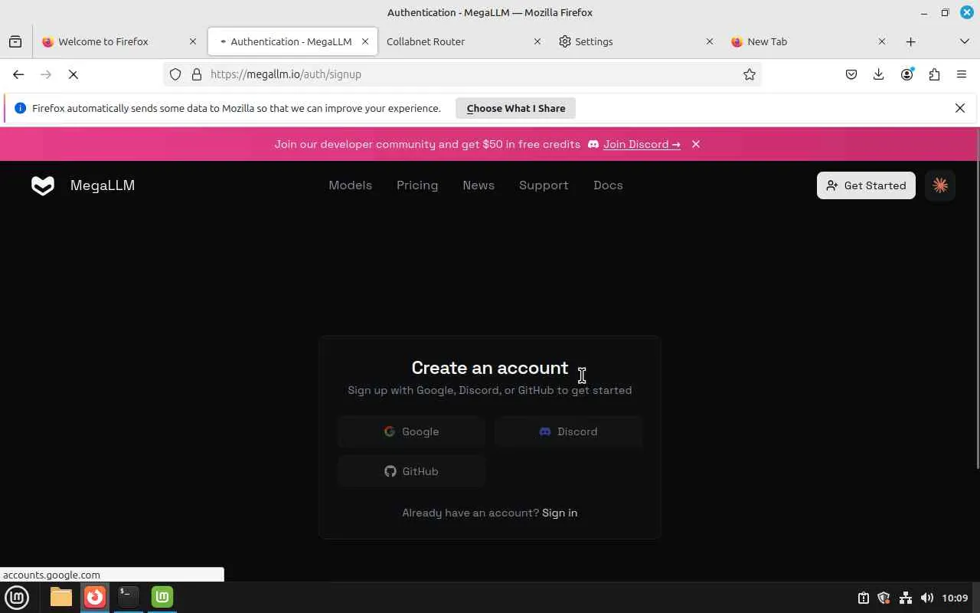Viewport: 980px width, 613px height.
Task: Toggle the site theme sun button
Action: coord(940,185)
